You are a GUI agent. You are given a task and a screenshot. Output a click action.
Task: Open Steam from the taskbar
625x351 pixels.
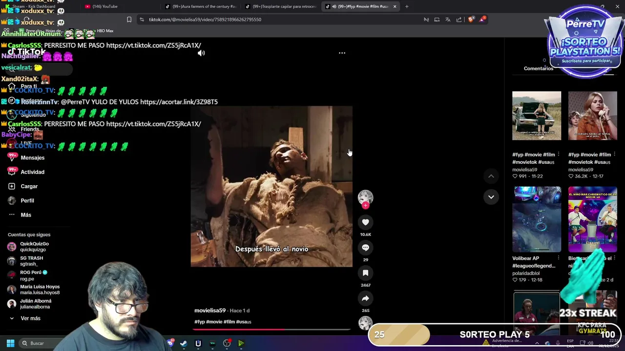coord(184,343)
